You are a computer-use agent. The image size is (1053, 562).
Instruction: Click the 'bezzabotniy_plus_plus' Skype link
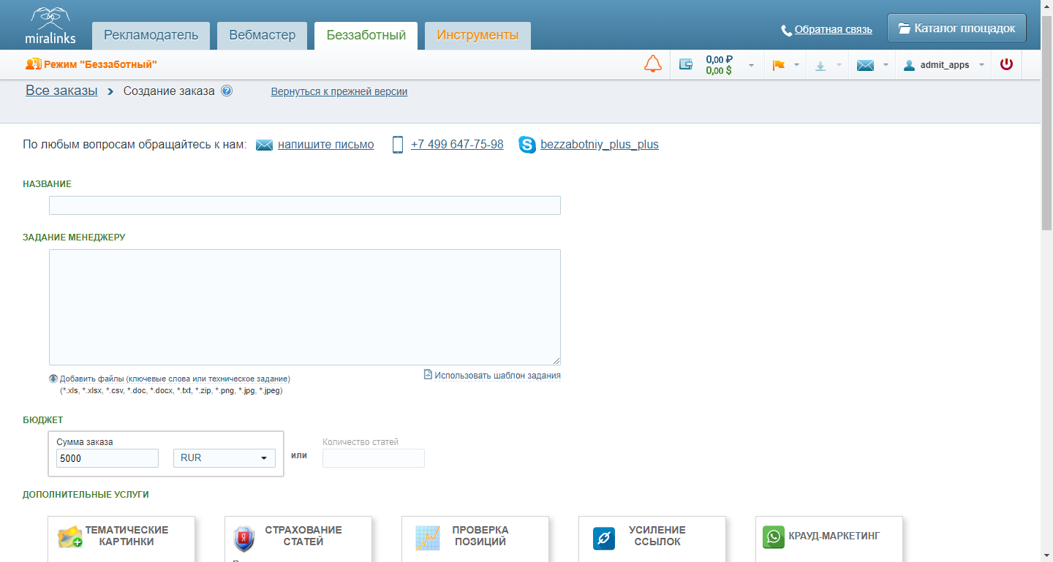point(600,145)
